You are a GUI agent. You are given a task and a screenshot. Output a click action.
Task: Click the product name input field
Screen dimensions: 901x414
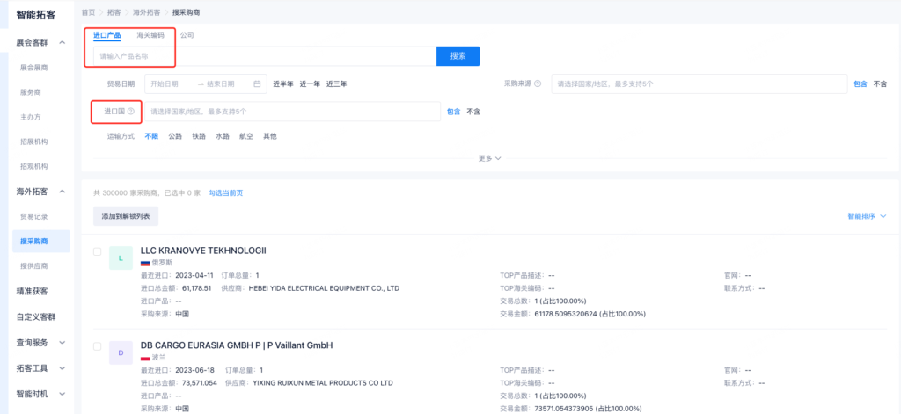pyautogui.click(x=264, y=56)
